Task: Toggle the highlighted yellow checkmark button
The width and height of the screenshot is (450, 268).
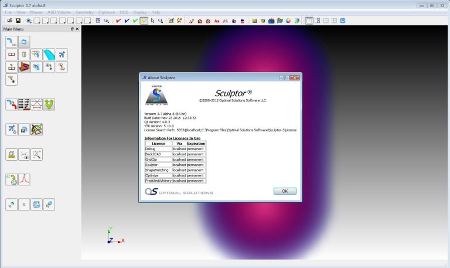Action: [x=144, y=21]
